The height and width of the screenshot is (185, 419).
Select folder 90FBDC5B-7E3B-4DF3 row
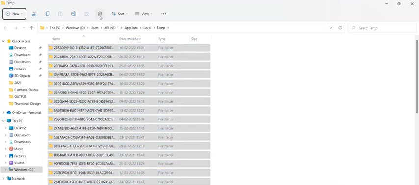tap(129, 164)
